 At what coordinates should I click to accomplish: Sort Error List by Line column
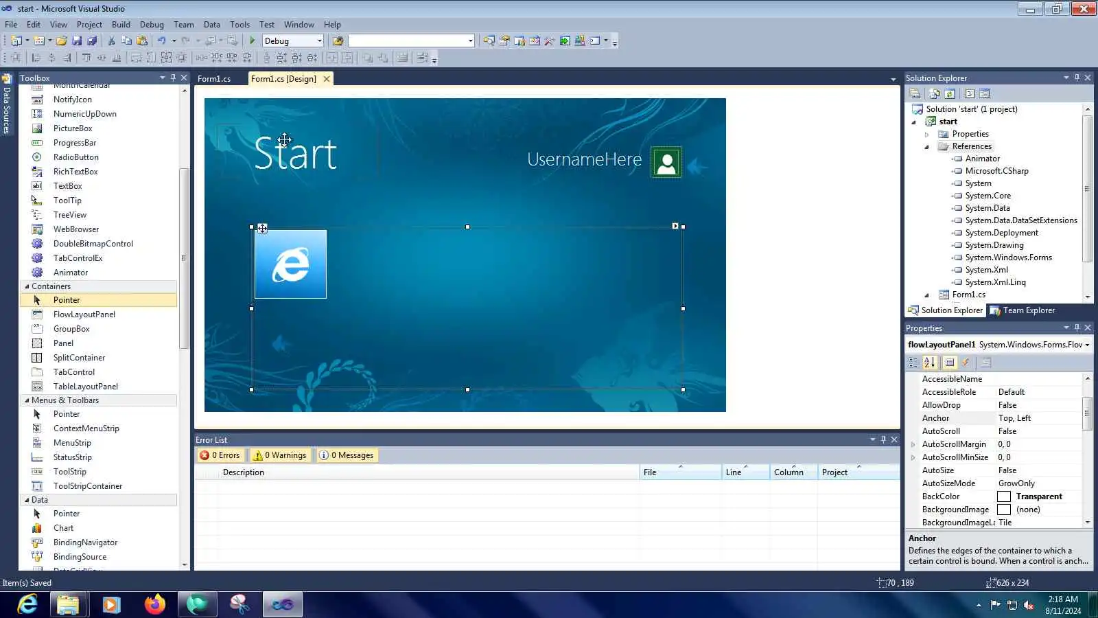745,472
